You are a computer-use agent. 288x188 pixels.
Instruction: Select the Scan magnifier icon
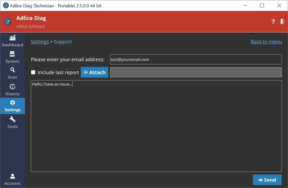point(12,70)
